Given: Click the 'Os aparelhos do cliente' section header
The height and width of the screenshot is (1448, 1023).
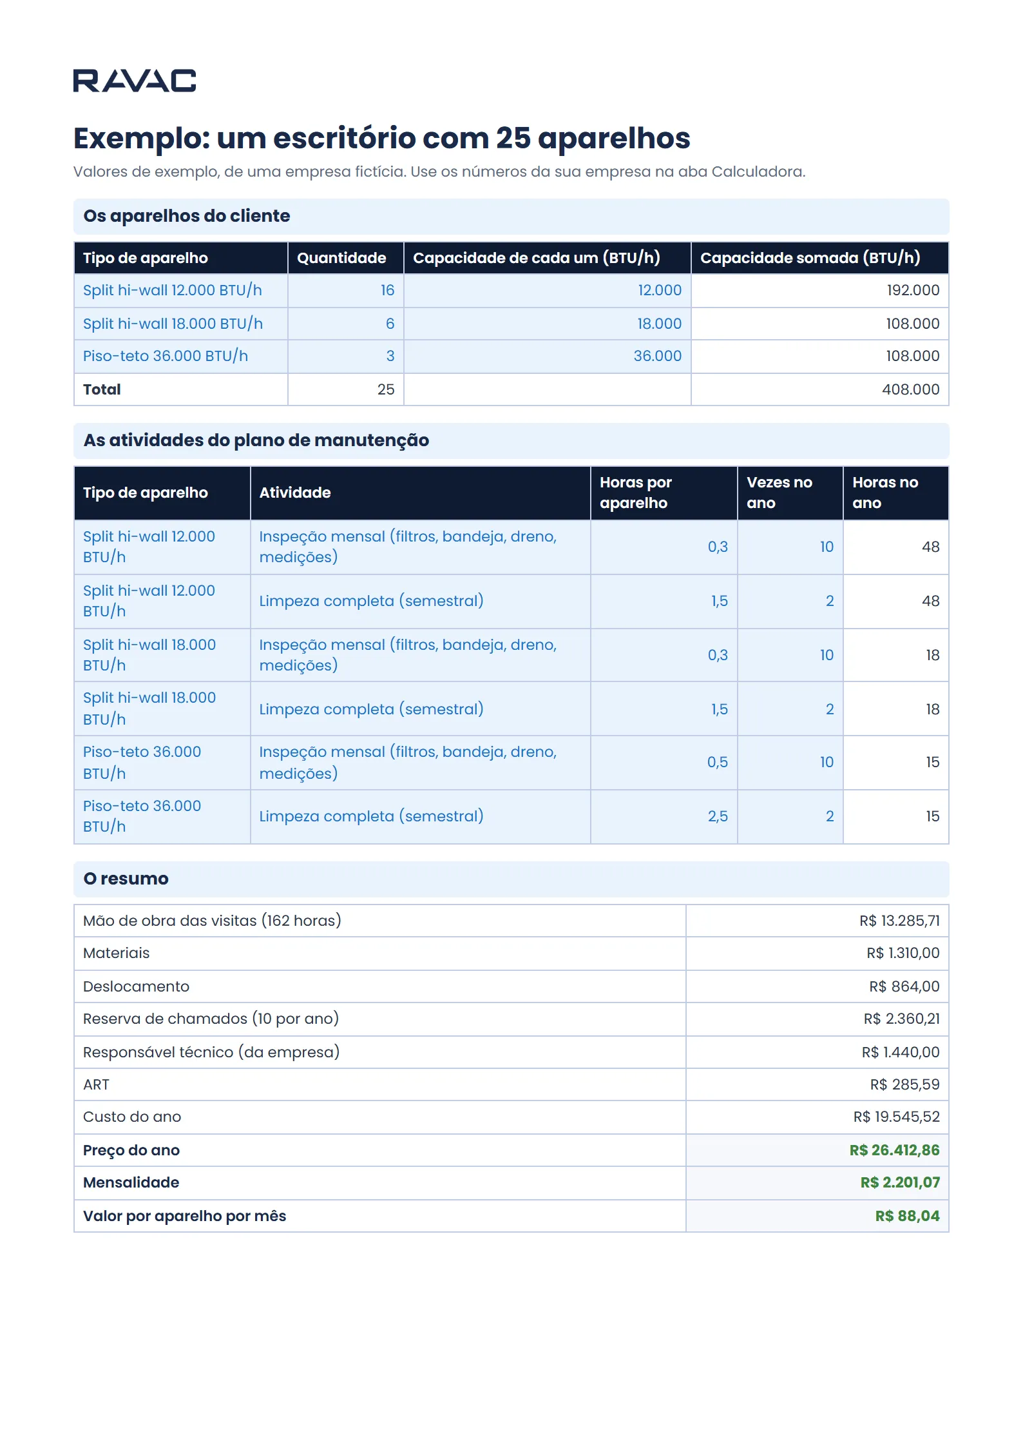Looking at the screenshot, I should pos(511,216).
